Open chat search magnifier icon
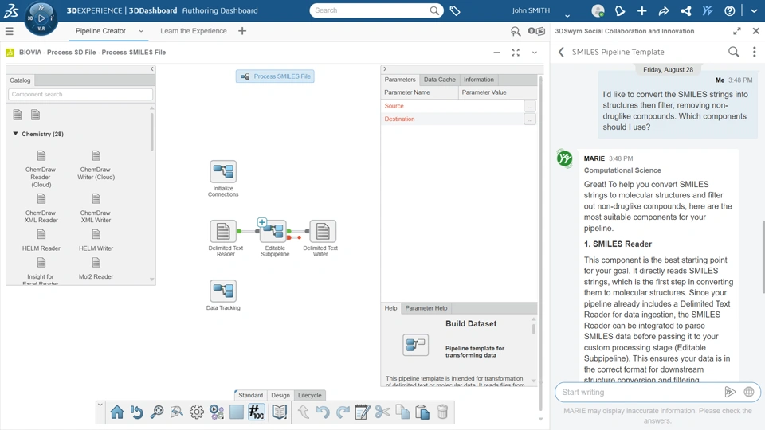This screenshot has width=765, height=430. tap(733, 52)
